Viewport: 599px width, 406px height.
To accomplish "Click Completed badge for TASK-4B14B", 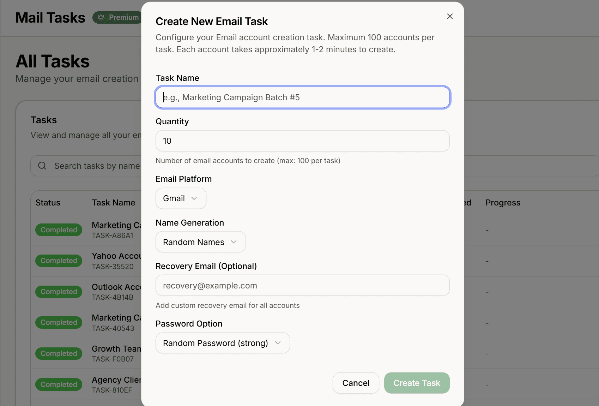I will [59, 292].
